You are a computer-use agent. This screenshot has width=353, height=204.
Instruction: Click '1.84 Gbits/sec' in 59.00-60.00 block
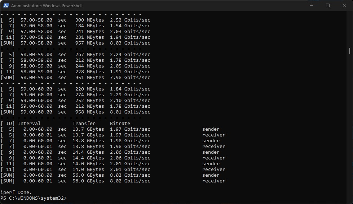point(130,89)
